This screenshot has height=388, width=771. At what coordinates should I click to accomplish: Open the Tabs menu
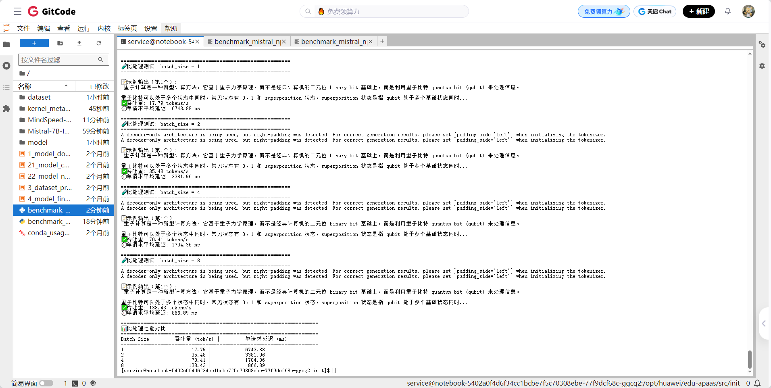click(x=127, y=28)
